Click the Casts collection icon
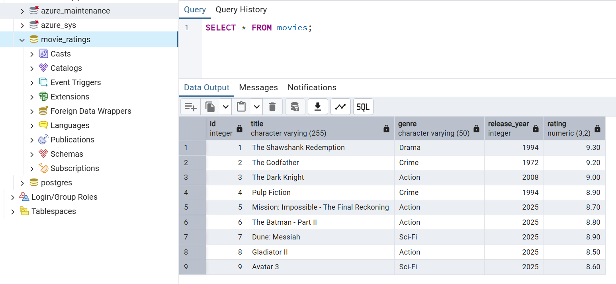This screenshot has height=284, width=616. point(43,53)
